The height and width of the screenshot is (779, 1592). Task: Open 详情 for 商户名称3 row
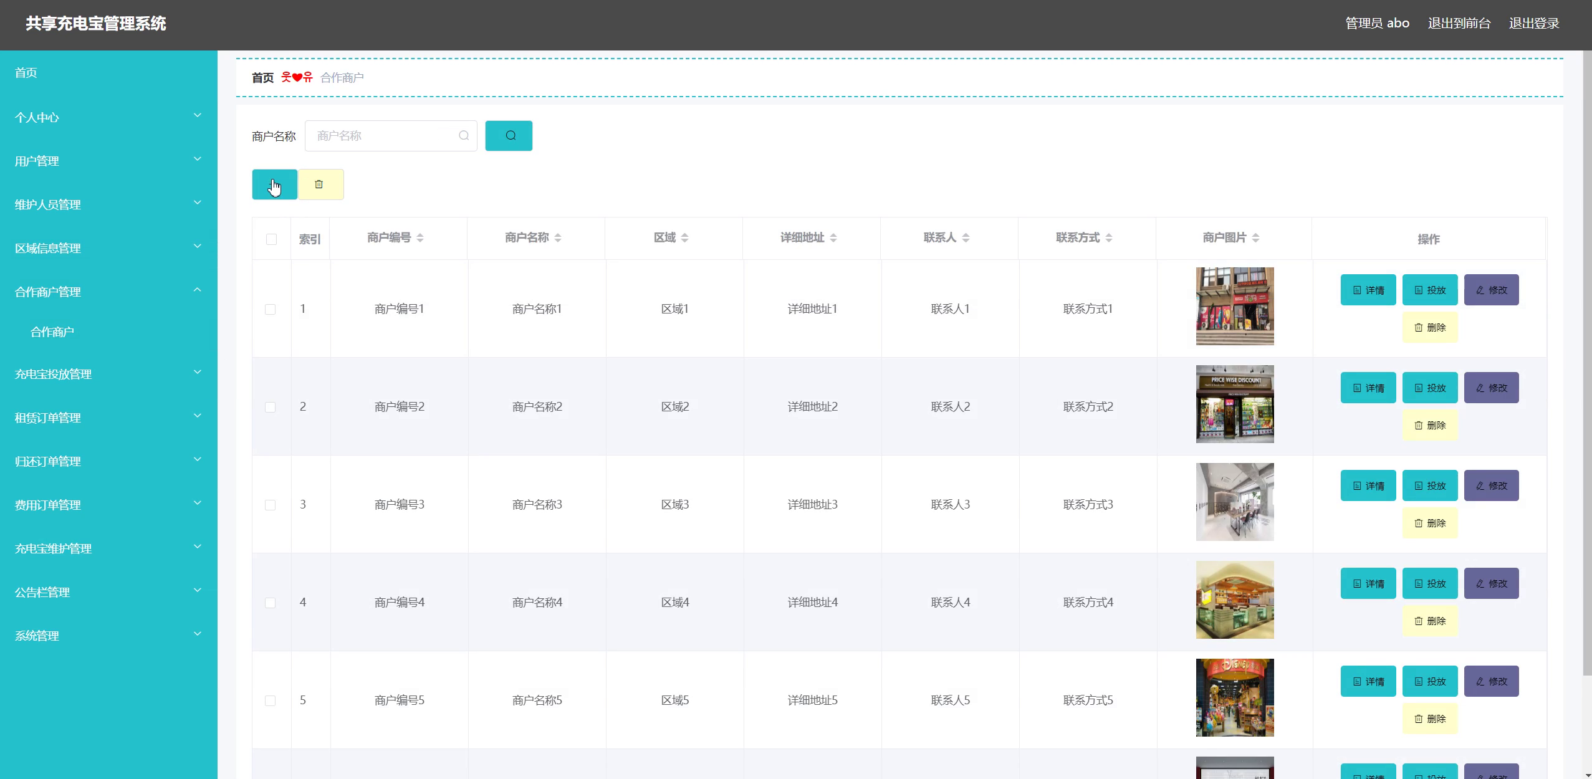[1368, 485]
